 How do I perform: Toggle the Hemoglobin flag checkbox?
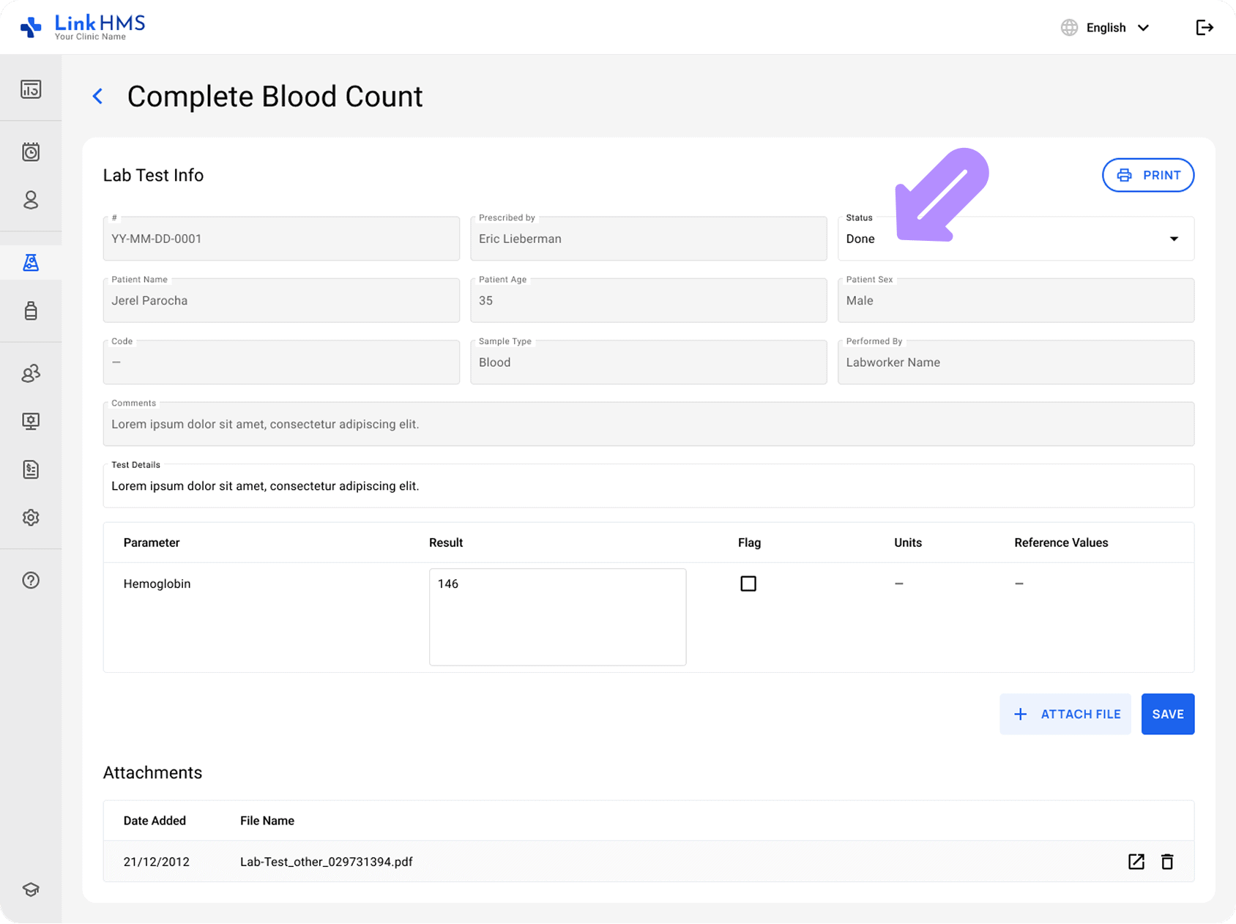click(748, 584)
